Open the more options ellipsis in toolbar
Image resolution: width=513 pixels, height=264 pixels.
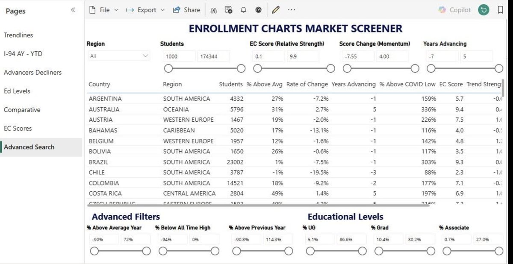[292, 10]
